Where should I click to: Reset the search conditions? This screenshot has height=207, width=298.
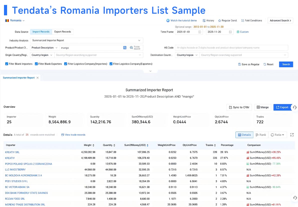click(x=268, y=64)
